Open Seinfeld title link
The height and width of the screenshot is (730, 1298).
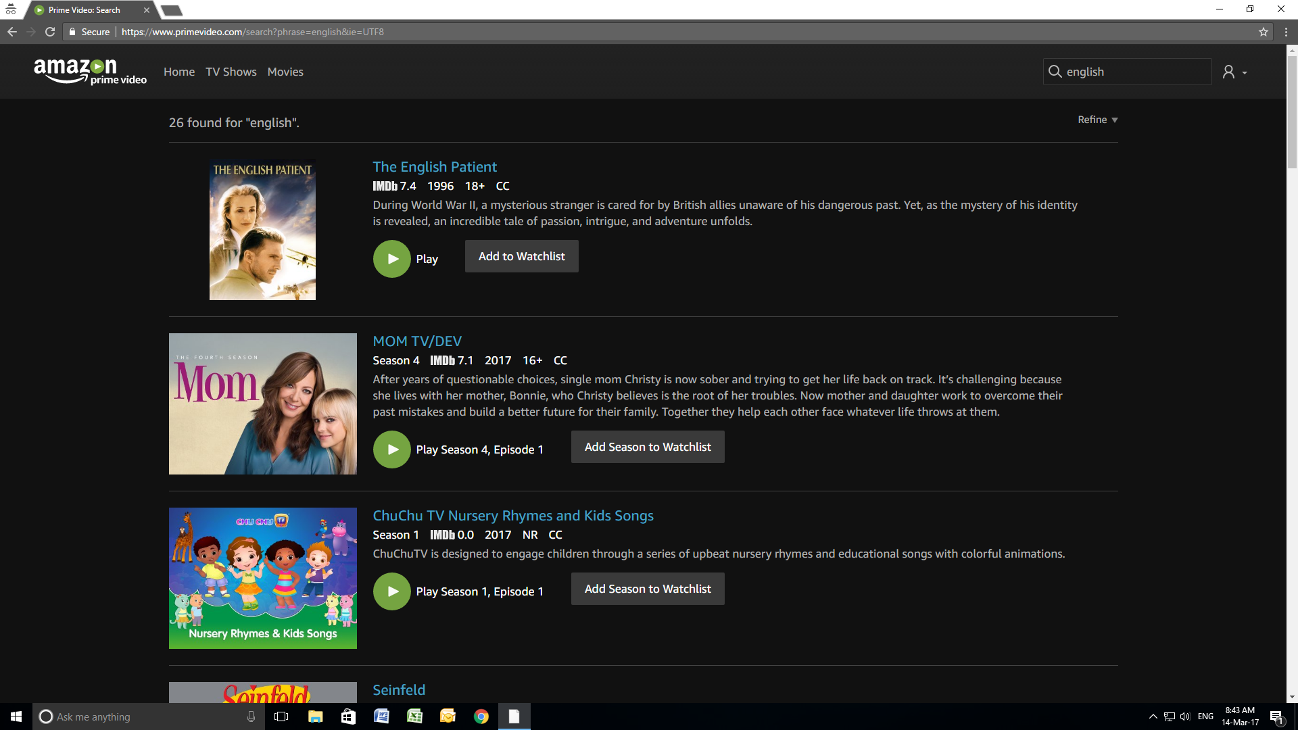click(399, 690)
